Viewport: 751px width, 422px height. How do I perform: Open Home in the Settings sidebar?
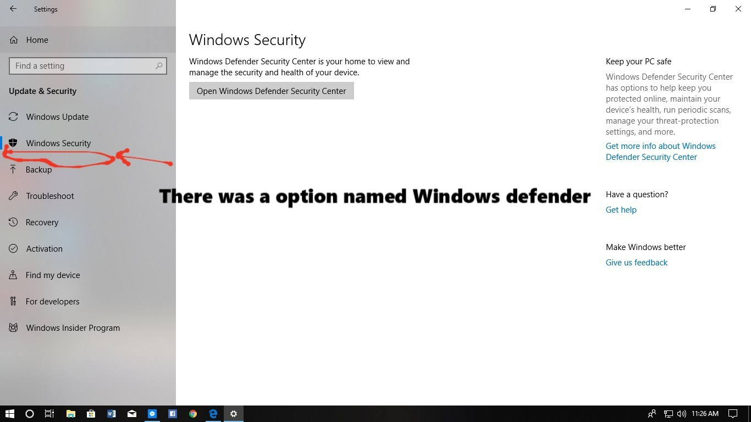88,40
